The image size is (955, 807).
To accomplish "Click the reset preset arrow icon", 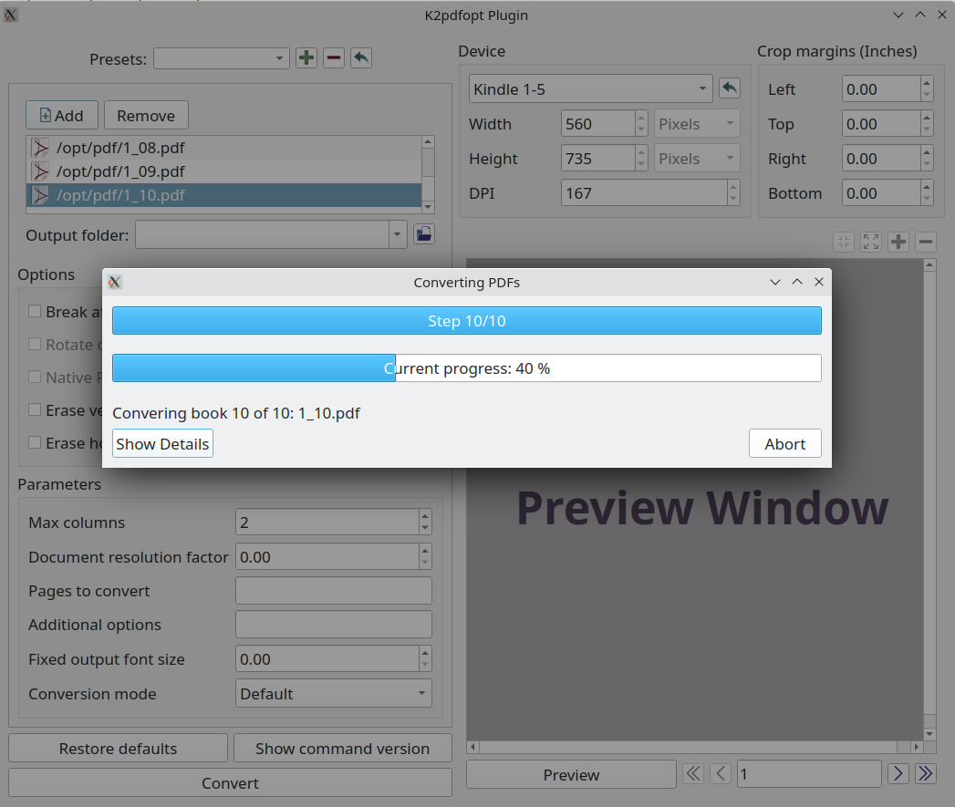I will pyautogui.click(x=361, y=57).
